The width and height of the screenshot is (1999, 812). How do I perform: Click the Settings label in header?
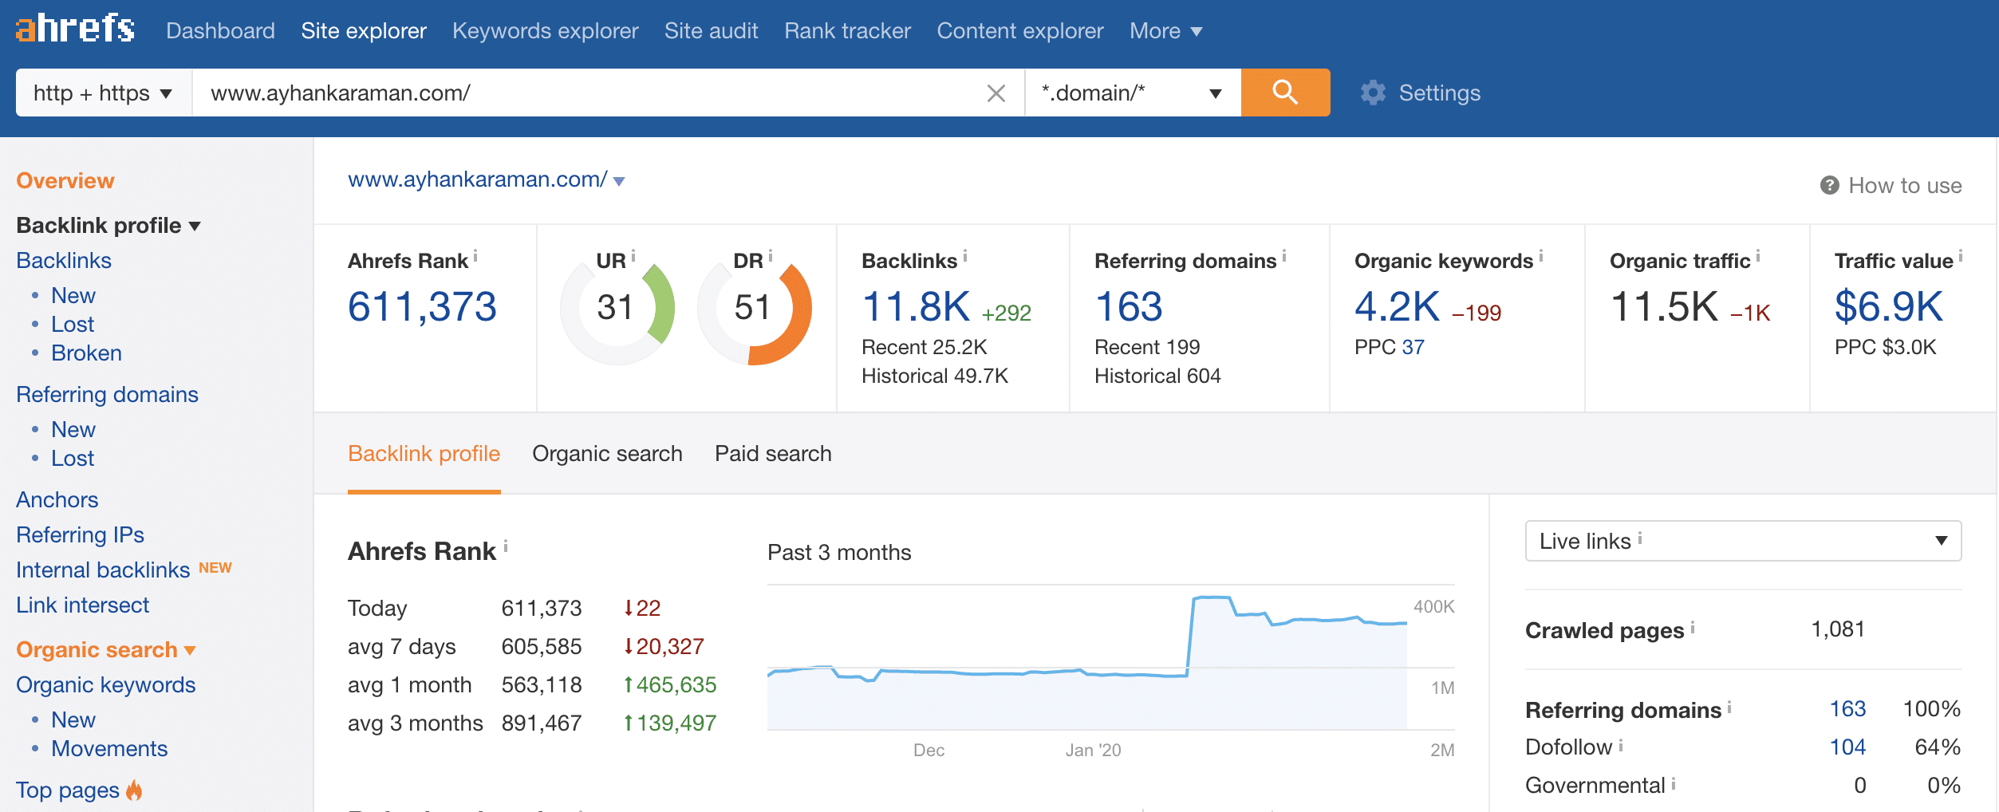pos(1439,93)
